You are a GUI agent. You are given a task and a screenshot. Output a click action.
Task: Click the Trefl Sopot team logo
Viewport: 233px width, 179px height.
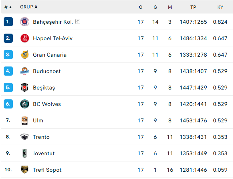tap(25, 170)
